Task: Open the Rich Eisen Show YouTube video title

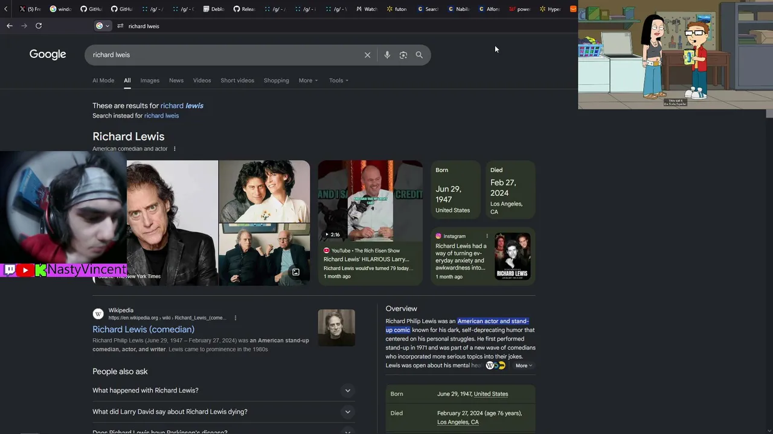Action: (x=367, y=259)
